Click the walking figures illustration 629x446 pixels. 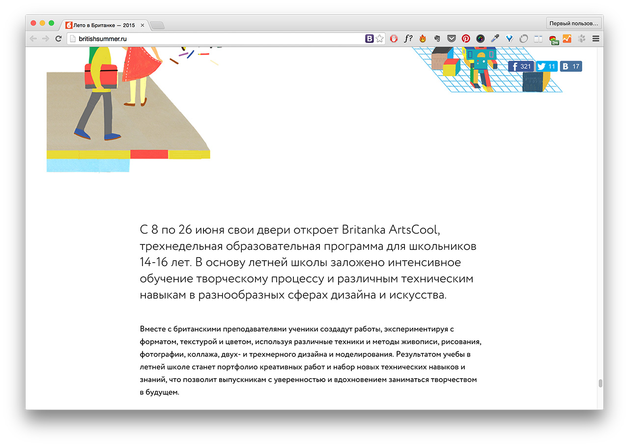[x=129, y=109]
